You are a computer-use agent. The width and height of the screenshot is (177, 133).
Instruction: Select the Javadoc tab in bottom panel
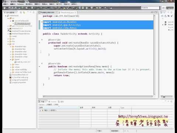[53, 102]
